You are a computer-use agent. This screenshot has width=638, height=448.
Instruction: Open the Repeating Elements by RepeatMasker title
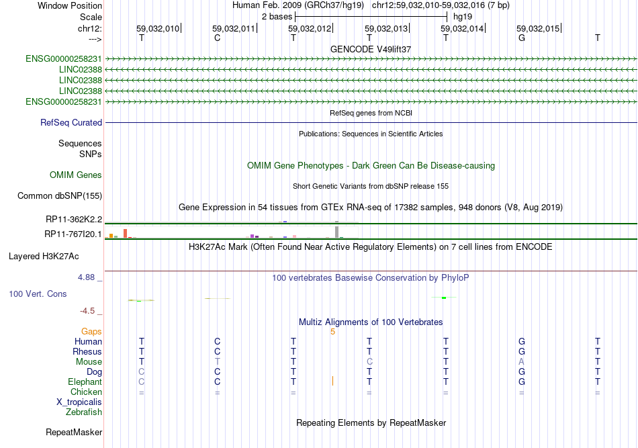coord(371,422)
